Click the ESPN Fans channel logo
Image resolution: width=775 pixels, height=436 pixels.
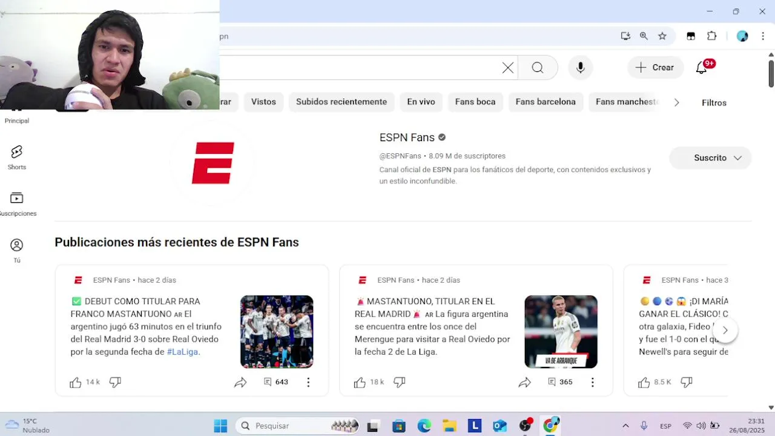click(x=213, y=162)
